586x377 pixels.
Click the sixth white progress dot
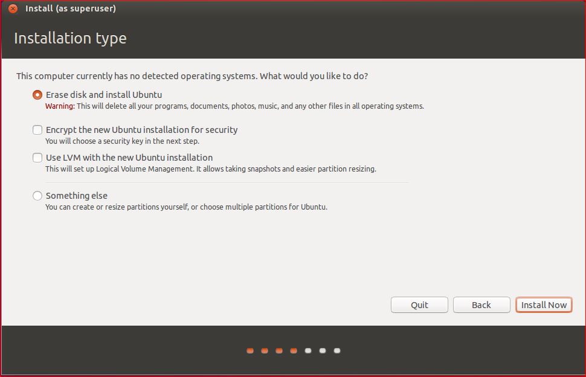pos(322,350)
